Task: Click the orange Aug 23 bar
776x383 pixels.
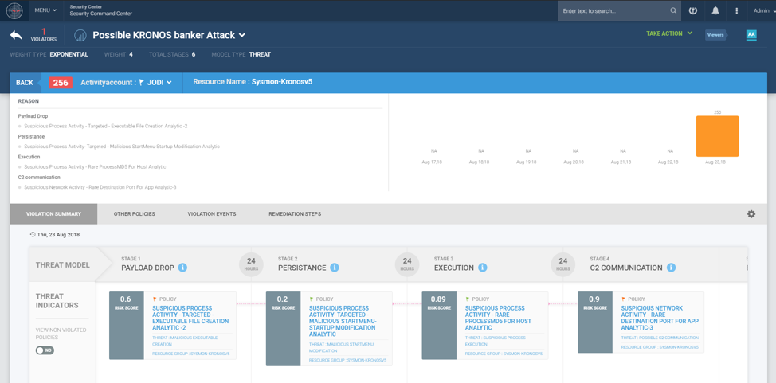Action: pos(717,136)
